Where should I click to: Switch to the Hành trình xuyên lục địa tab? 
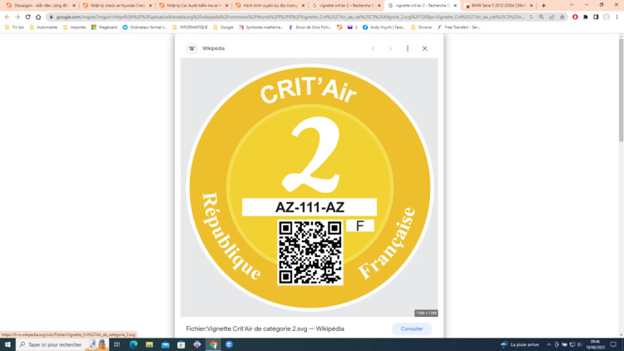269,6
